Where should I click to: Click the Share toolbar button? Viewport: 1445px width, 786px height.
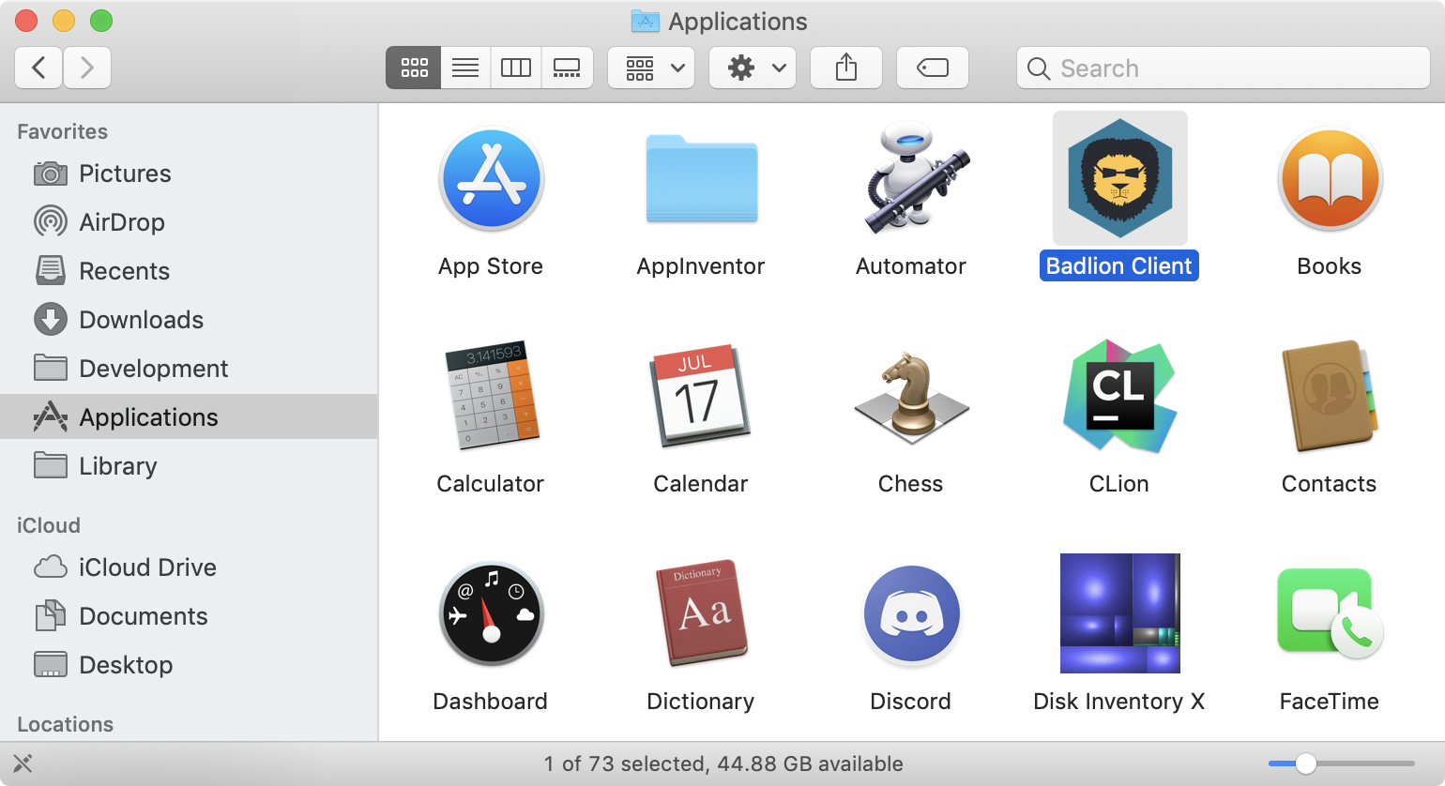[x=846, y=68]
